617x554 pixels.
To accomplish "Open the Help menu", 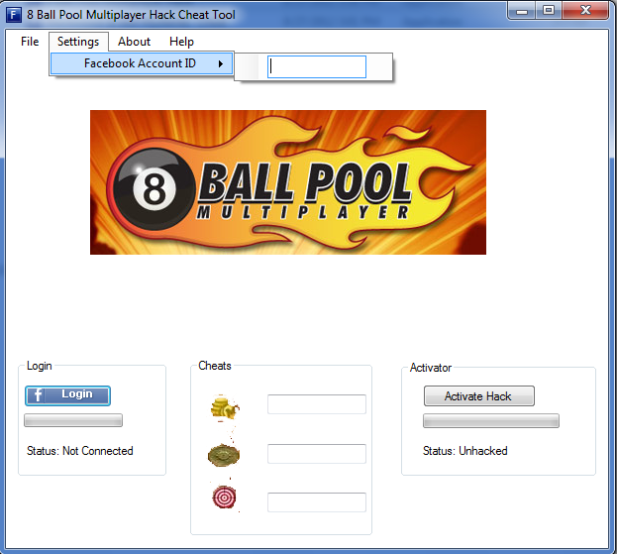I will click(x=181, y=42).
